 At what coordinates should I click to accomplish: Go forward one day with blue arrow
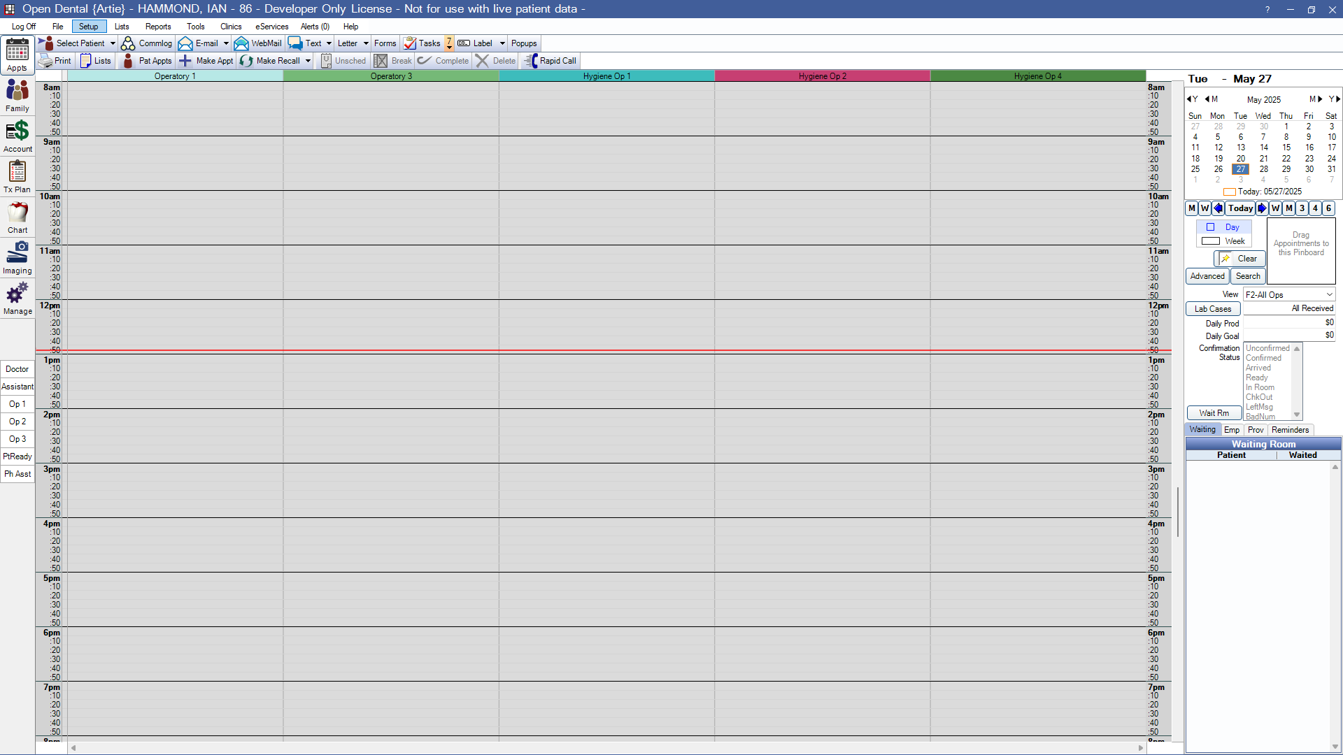pos(1262,208)
